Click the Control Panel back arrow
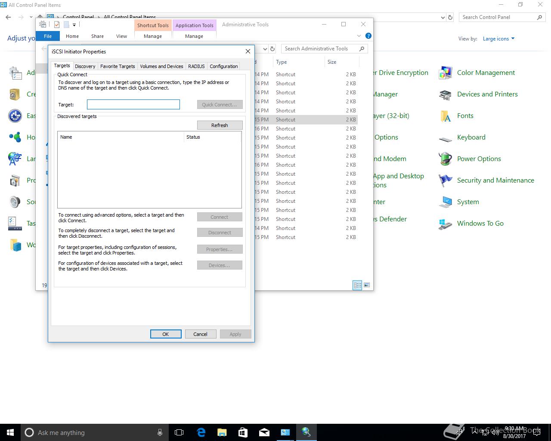 point(9,17)
